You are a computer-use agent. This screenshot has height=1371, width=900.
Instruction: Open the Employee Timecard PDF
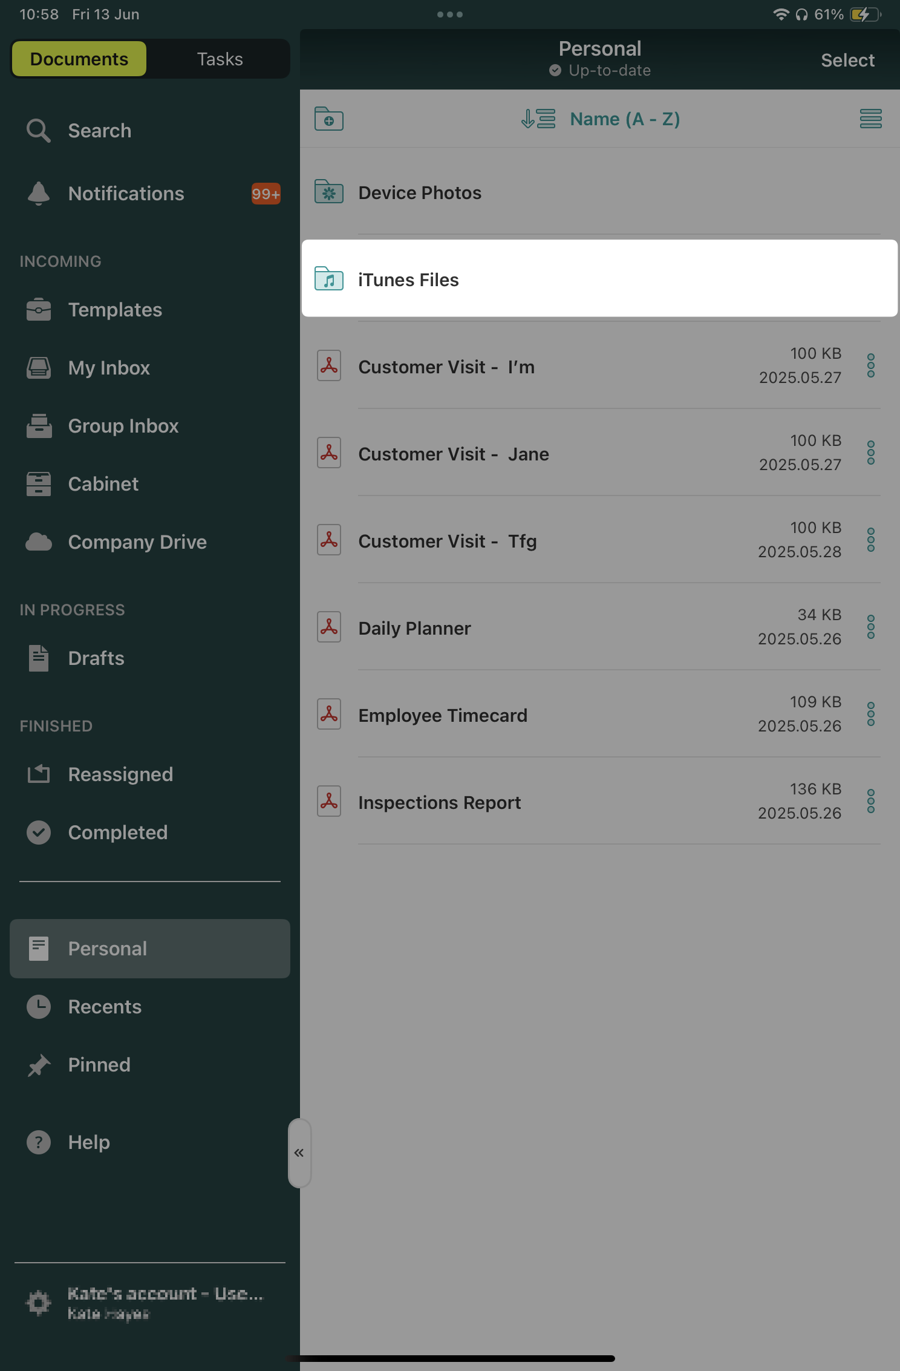point(443,716)
